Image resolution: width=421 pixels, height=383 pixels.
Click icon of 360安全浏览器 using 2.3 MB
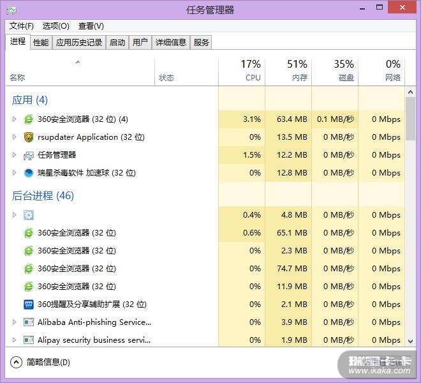point(29,251)
